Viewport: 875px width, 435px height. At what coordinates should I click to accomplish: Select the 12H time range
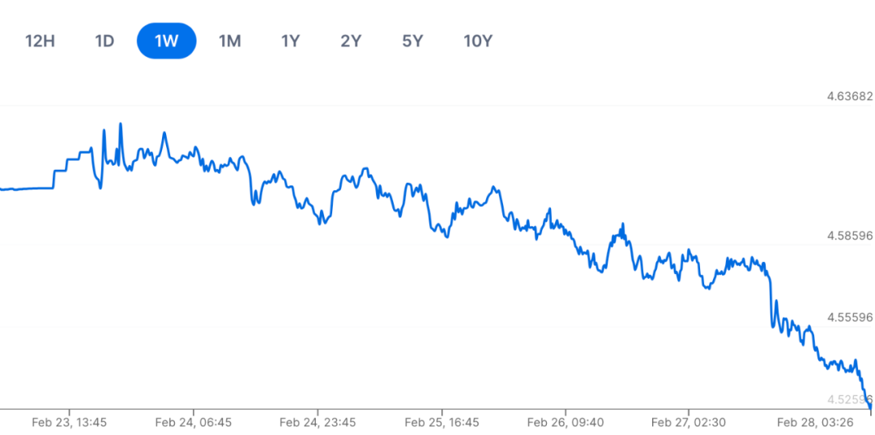(40, 41)
